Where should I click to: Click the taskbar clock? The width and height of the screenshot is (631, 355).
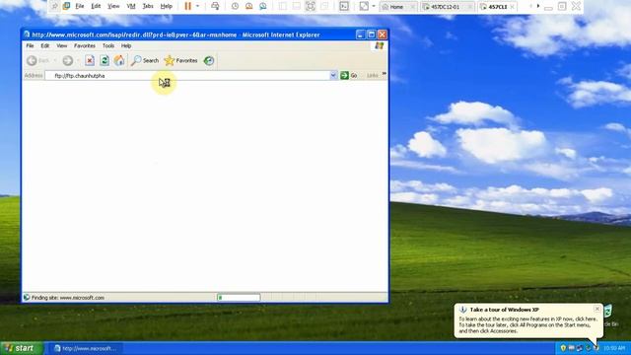coord(614,348)
